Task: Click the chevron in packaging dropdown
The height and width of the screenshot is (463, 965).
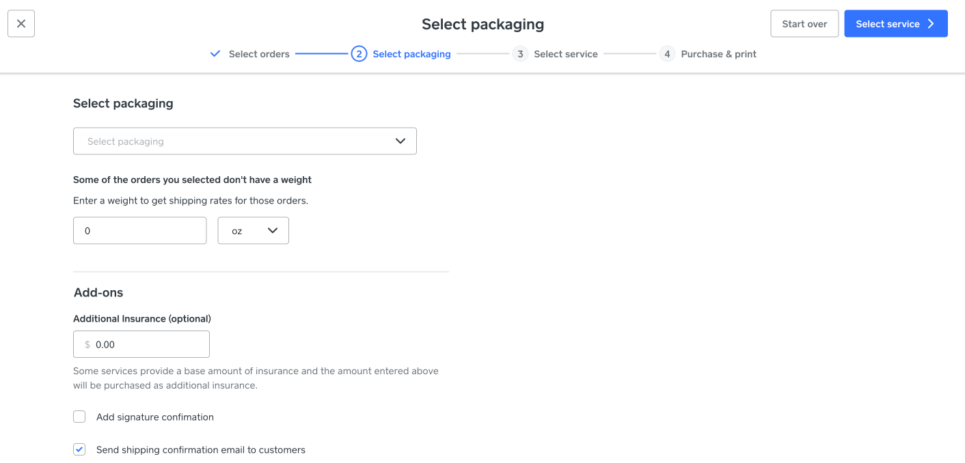Action: click(x=400, y=141)
